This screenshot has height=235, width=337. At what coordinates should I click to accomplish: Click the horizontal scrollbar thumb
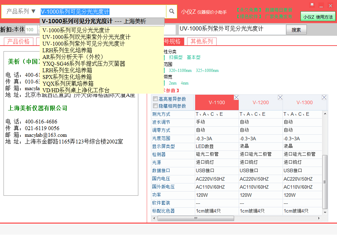(196, 218)
